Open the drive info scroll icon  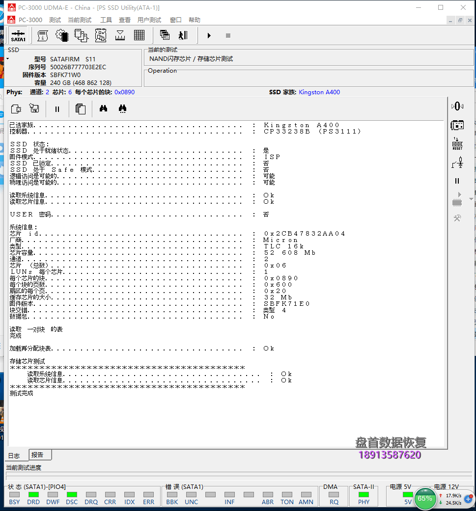42,35
